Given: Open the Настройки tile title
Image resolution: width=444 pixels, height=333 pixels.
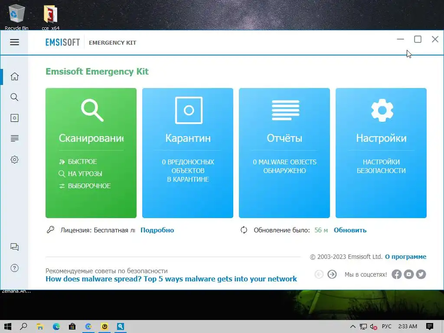Looking at the screenshot, I should point(381,138).
